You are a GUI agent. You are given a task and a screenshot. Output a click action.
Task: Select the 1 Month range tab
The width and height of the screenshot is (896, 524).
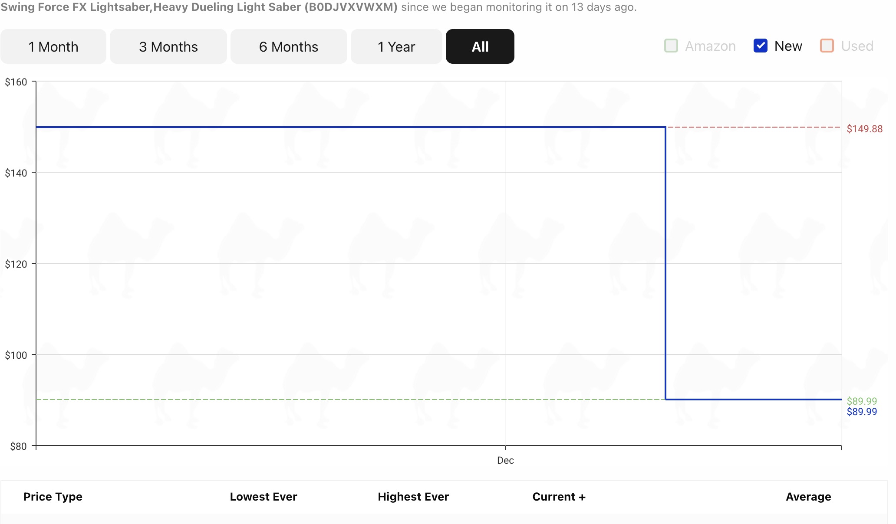click(x=53, y=46)
